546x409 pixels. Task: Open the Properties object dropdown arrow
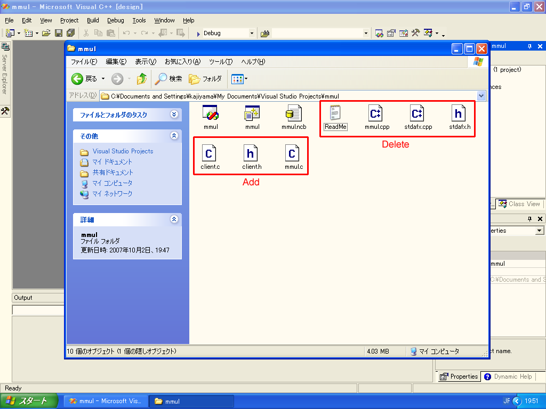540,231
